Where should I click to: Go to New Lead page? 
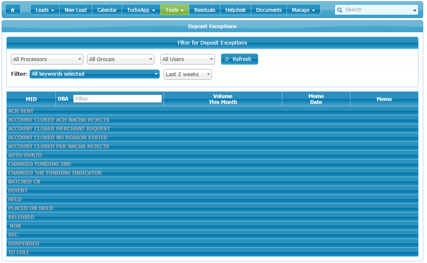pyautogui.click(x=76, y=10)
